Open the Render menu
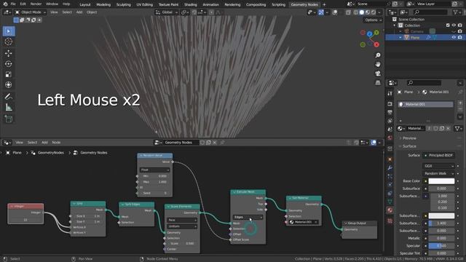The width and height of the screenshot is (466, 262). pyautogui.click(x=36, y=4)
